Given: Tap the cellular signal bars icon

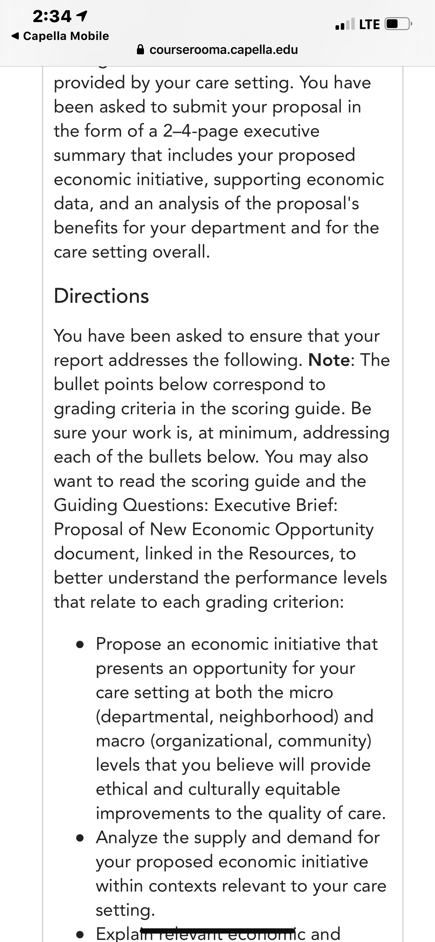Looking at the screenshot, I should click(x=345, y=24).
